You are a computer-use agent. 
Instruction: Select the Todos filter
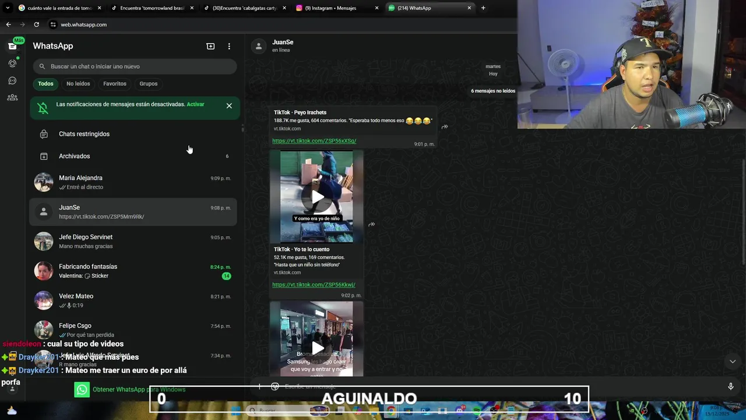tap(45, 84)
